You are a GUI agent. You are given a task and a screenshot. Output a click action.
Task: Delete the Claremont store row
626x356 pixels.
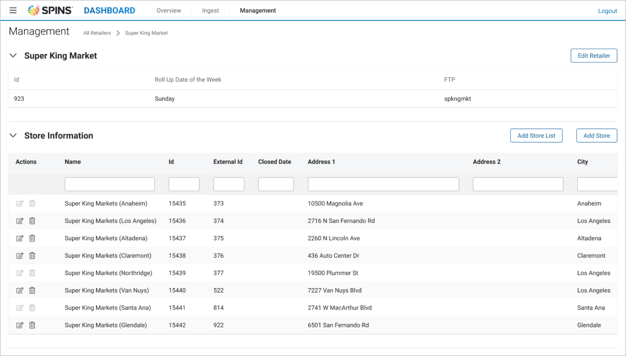[32, 256]
